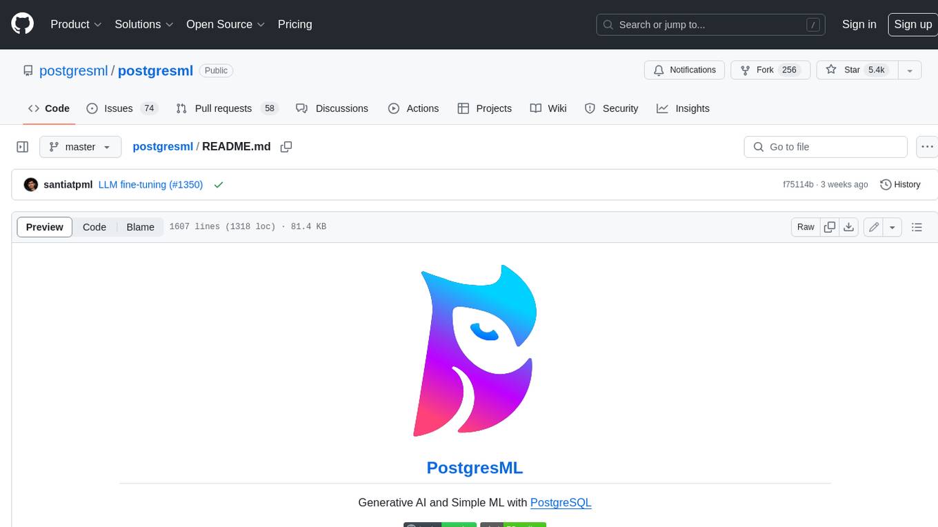Open more file actions ellipsis menu

pos(927,147)
